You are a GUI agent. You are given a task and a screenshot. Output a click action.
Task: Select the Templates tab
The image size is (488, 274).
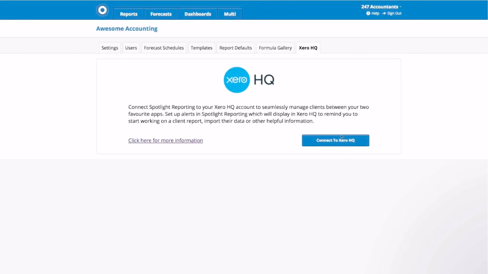point(201,48)
